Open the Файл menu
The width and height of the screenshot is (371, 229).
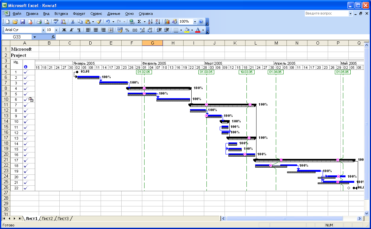(x=17, y=14)
